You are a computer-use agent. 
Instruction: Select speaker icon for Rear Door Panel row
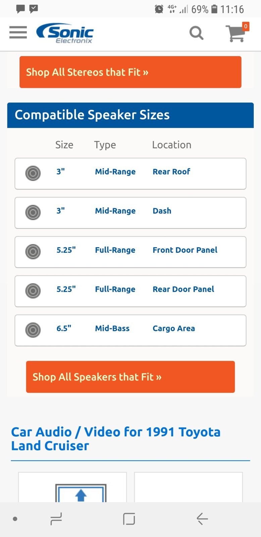pyautogui.click(x=33, y=291)
